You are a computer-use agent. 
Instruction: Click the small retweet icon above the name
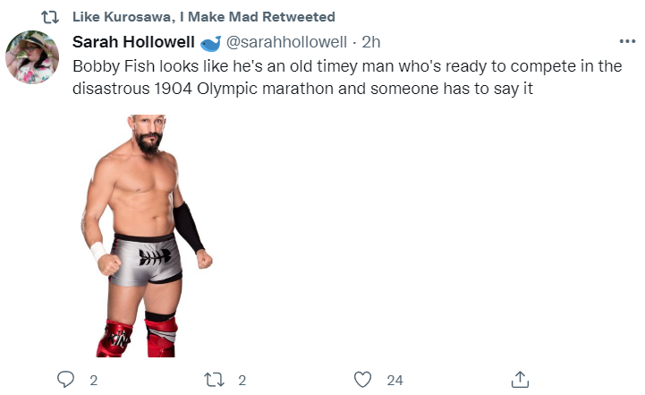click(50, 17)
